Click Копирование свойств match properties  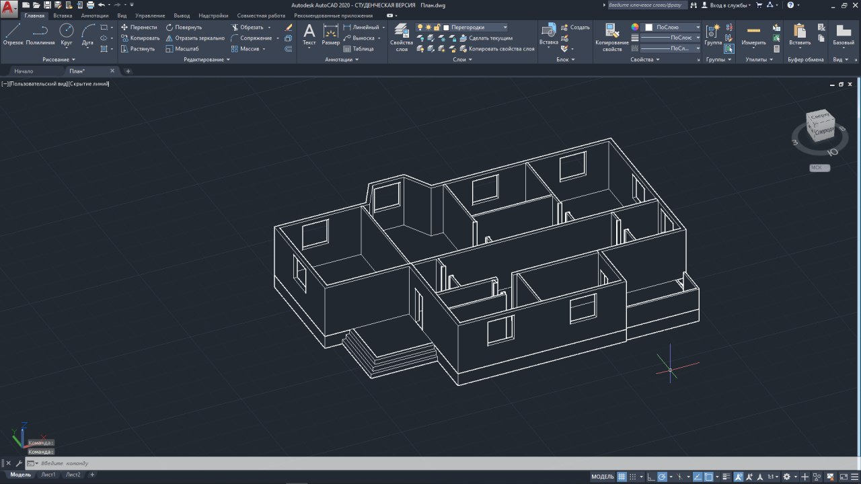tap(611, 37)
